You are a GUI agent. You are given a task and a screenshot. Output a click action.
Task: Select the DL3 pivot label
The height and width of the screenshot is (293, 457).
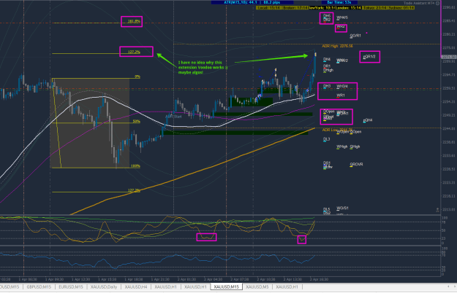point(326,139)
